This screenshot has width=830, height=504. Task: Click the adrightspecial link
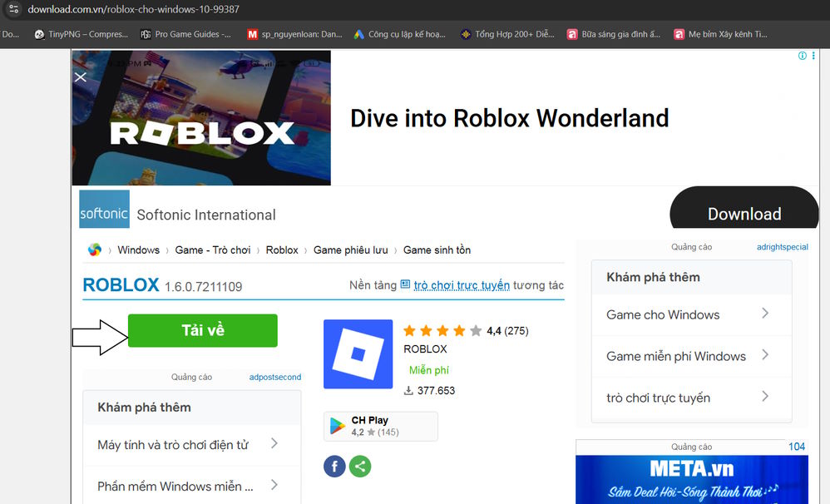click(x=783, y=247)
